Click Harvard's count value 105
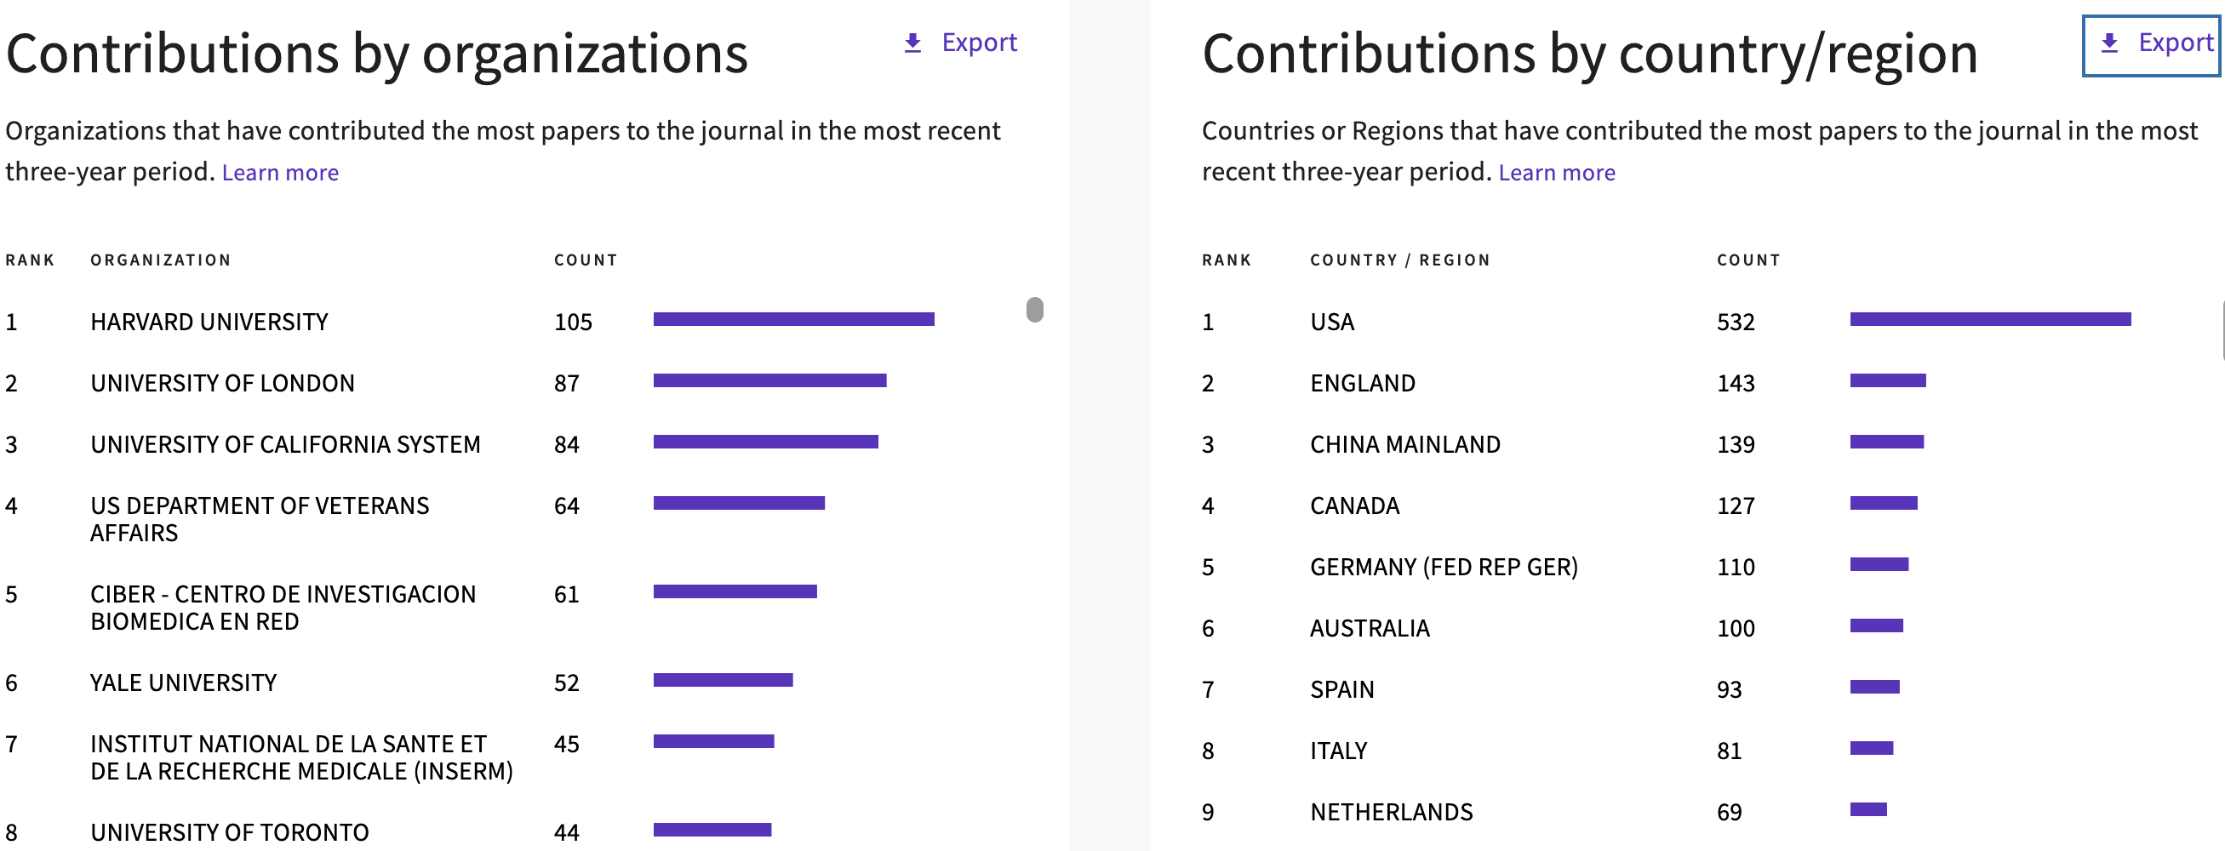The width and height of the screenshot is (2225, 851). [573, 323]
